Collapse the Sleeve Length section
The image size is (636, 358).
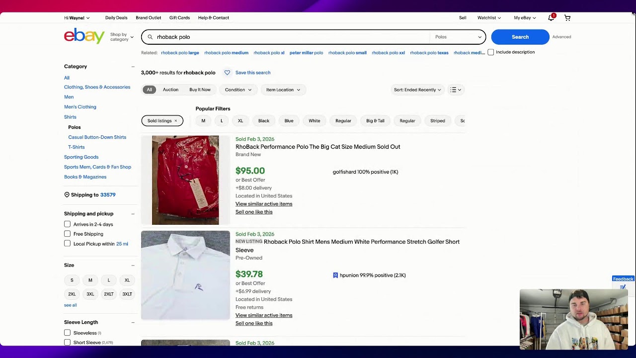pos(133,322)
